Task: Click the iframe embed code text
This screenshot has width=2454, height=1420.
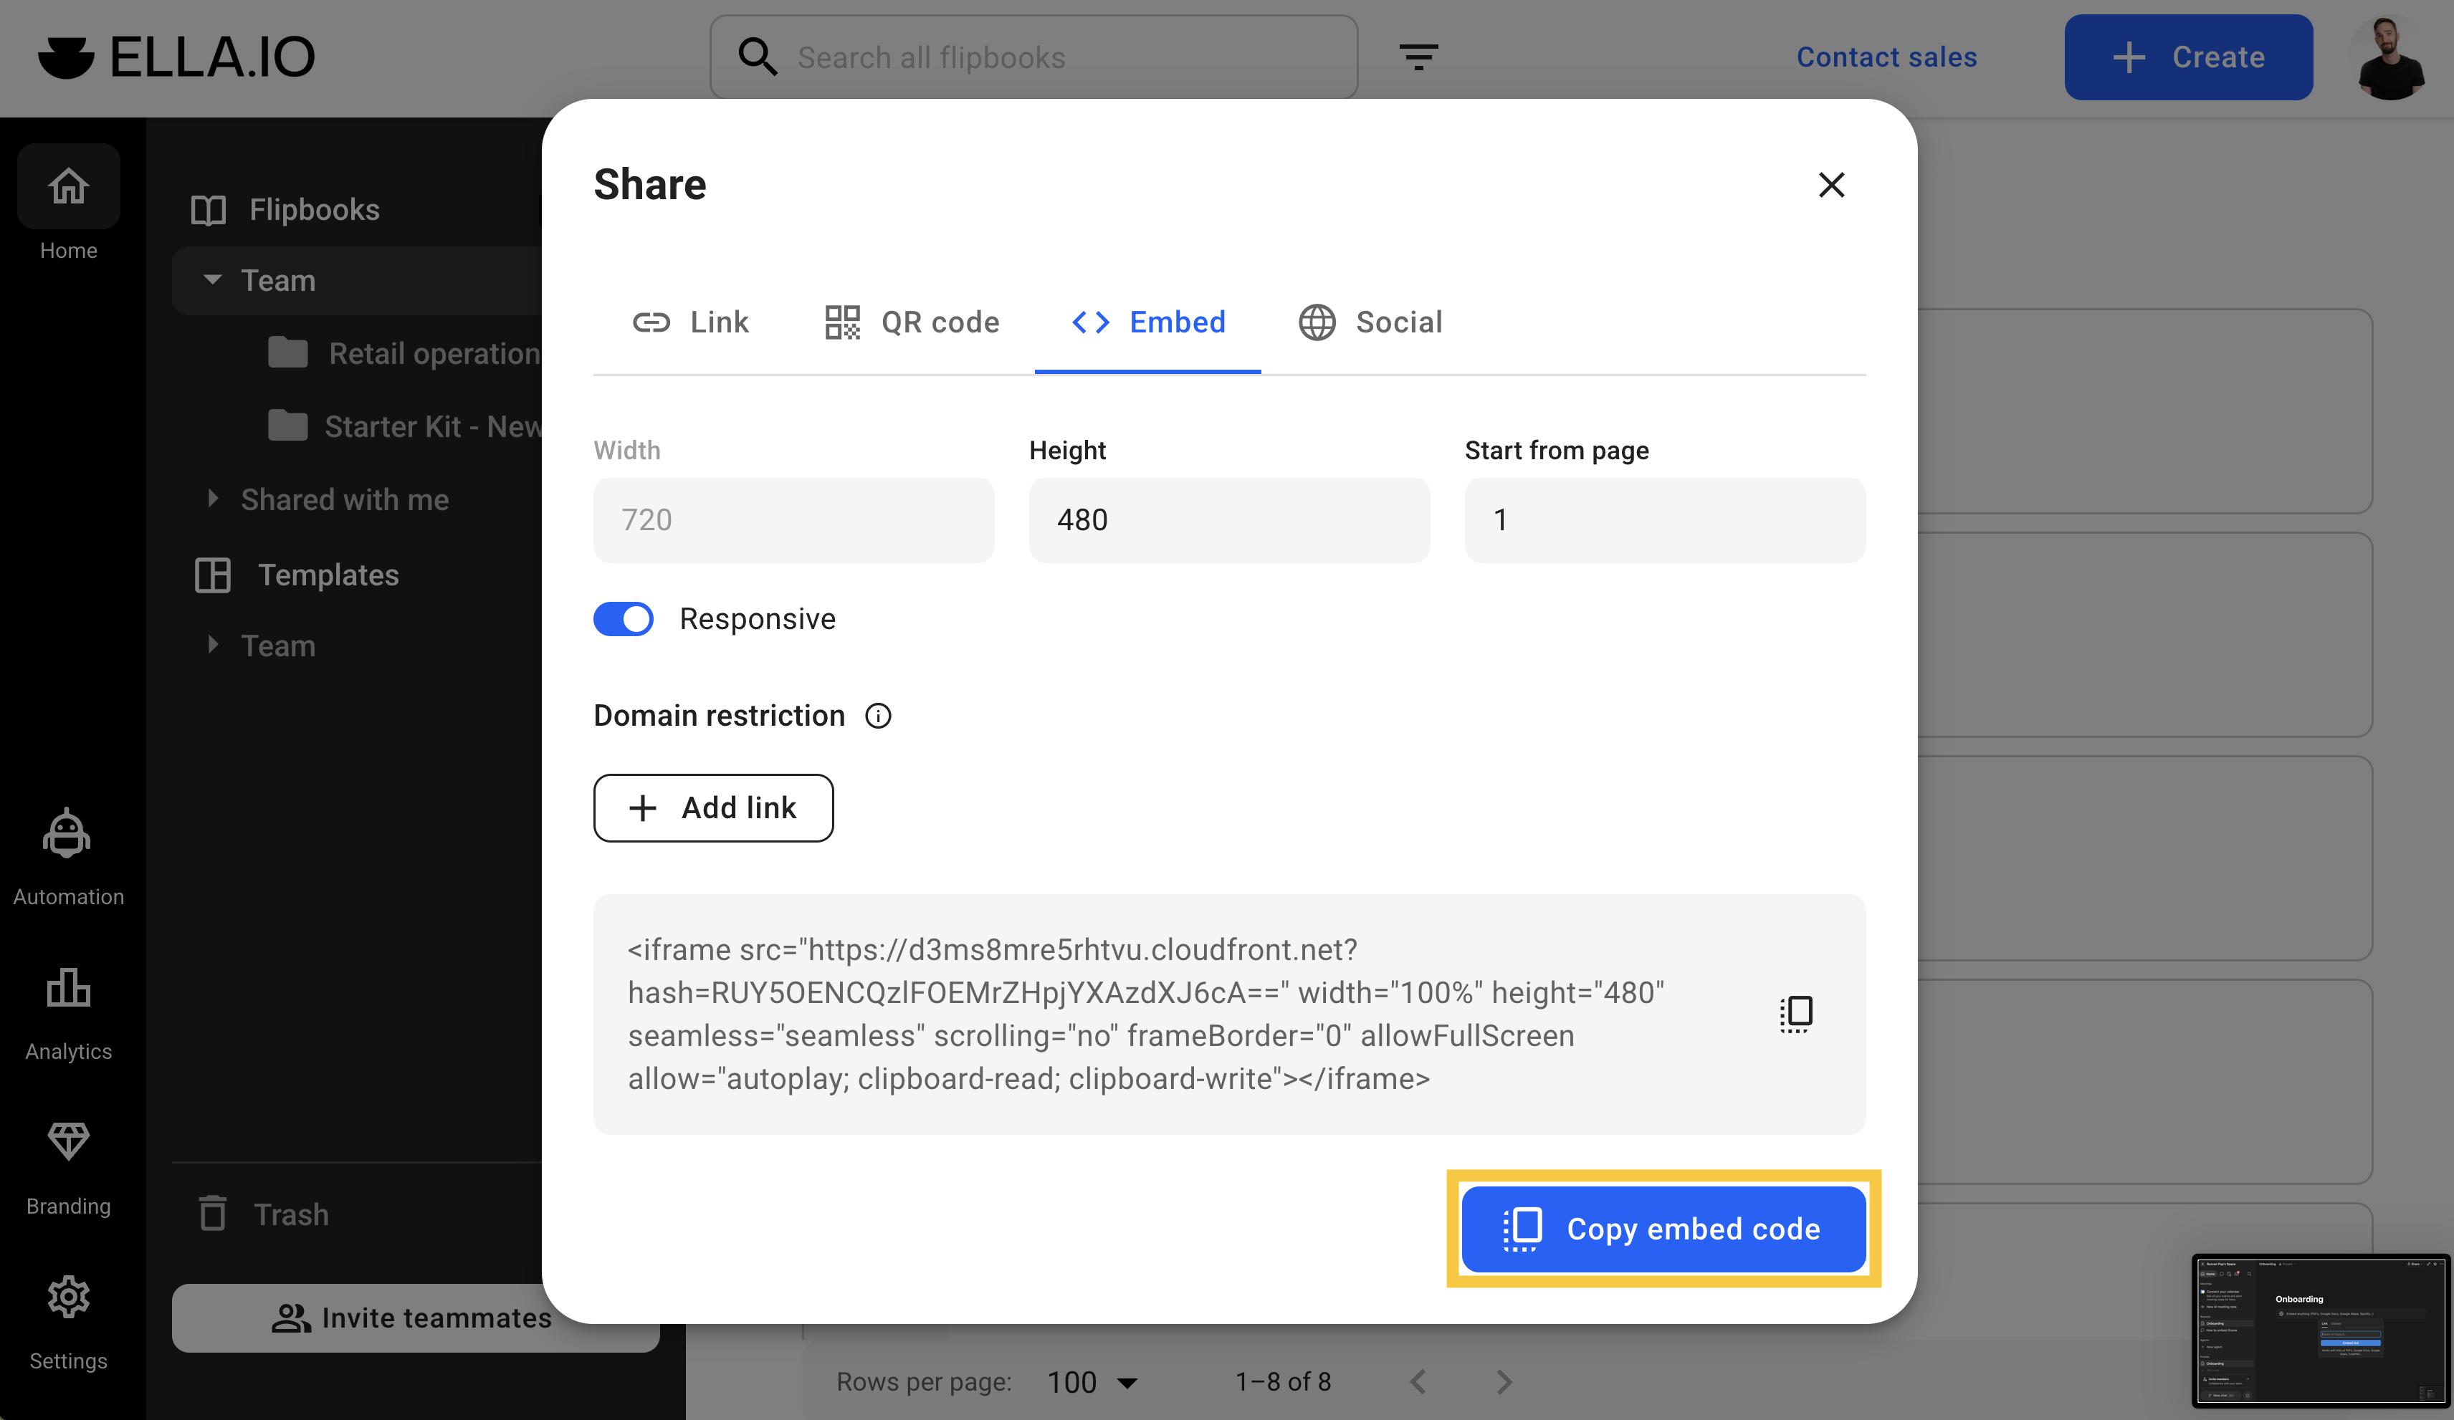Action: tap(1145, 1014)
